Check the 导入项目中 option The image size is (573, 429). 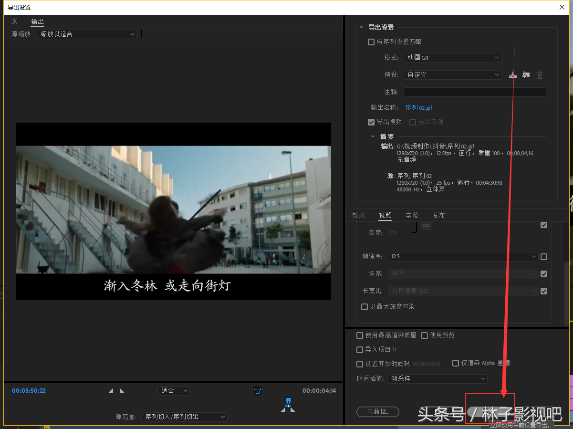coord(360,350)
